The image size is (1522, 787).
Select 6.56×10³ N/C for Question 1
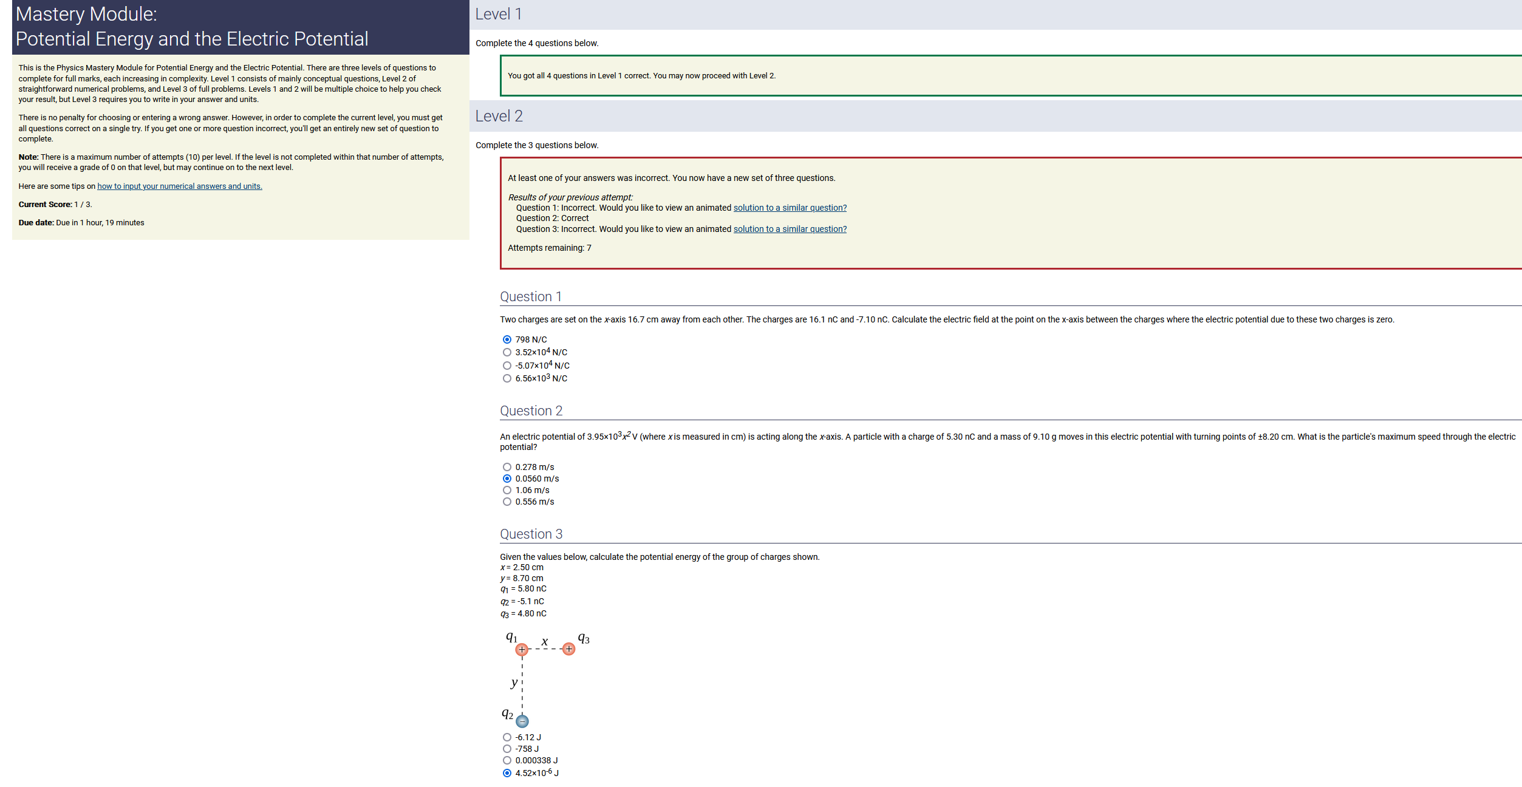[x=507, y=378]
